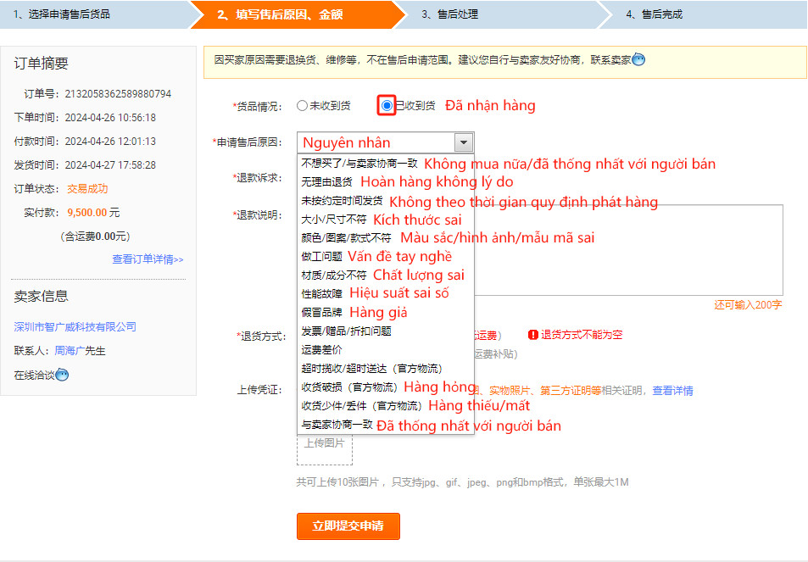808x562 pixels.
Task: Choose 运费差价 in the reason list
Action: coord(323,350)
